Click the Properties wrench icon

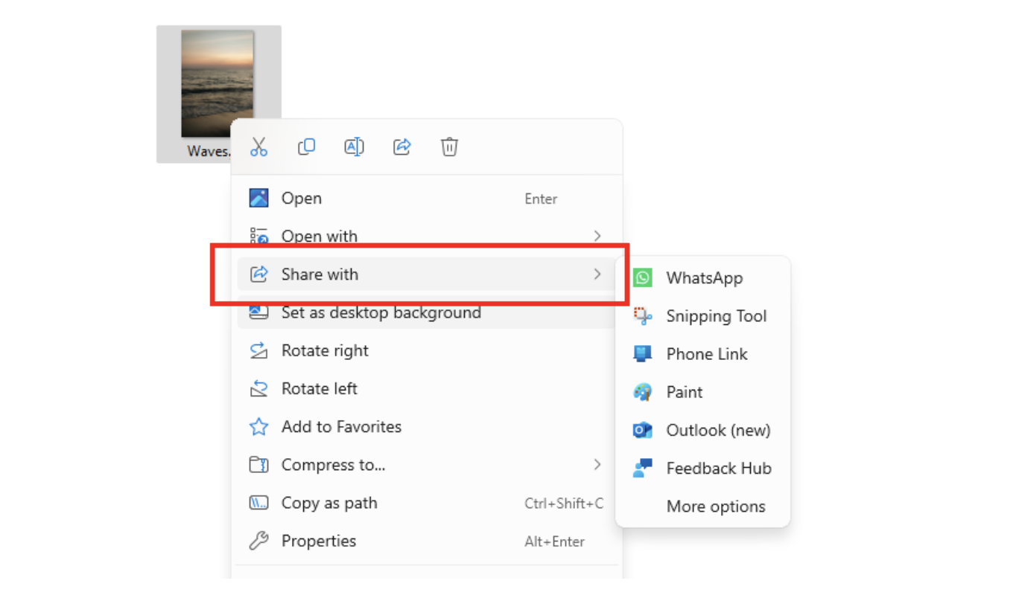[258, 541]
